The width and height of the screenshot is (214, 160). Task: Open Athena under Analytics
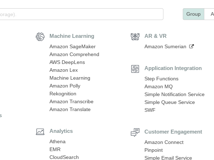click(57, 142)
